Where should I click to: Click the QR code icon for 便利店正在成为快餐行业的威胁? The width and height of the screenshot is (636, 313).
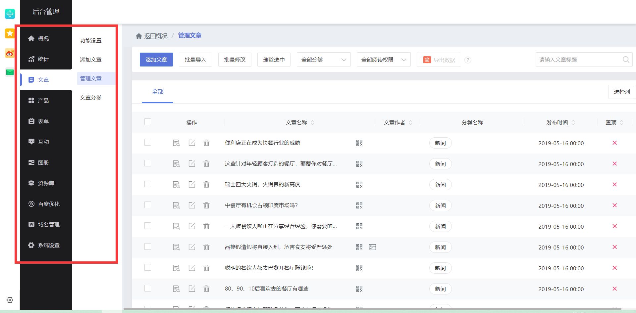(x=359, y=143)
